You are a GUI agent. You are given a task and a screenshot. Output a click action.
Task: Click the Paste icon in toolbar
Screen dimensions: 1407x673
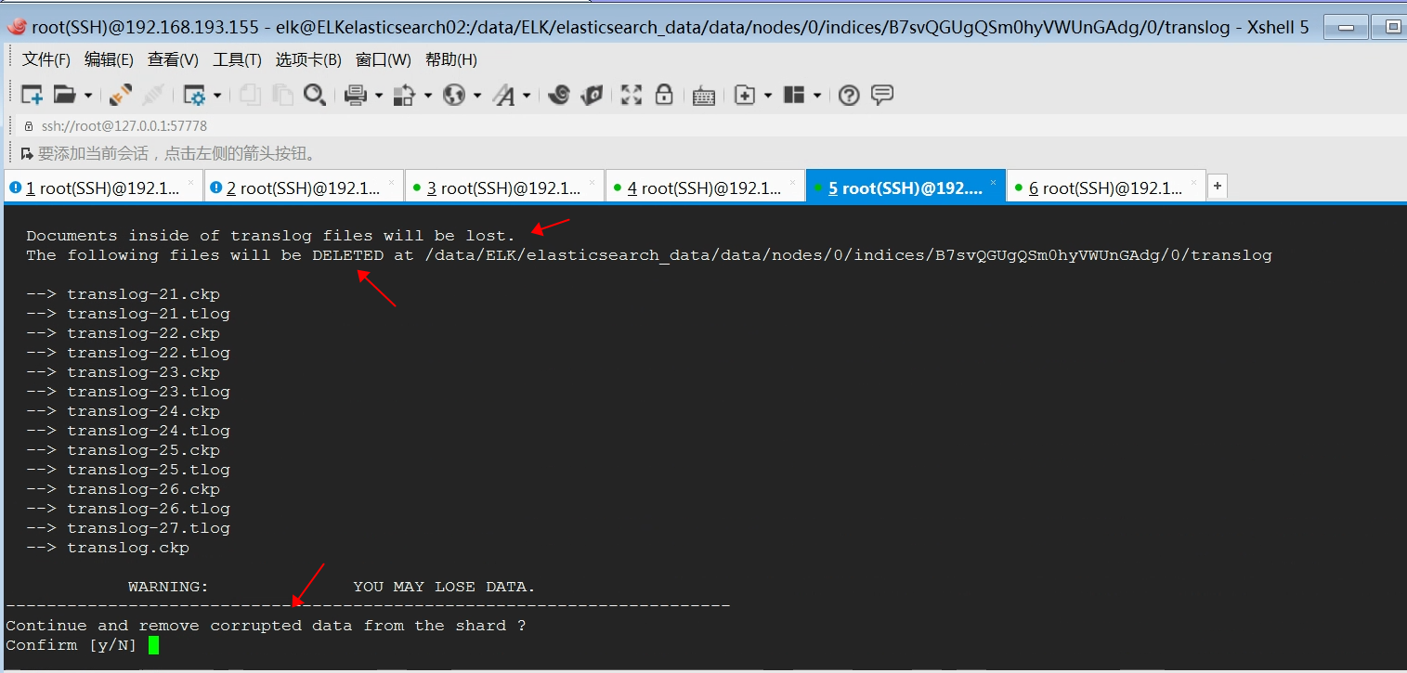(282, 95)
